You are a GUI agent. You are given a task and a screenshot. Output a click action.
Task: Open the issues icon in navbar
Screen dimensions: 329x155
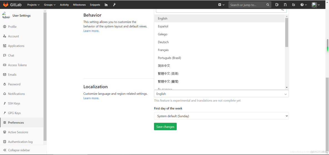(277, 5)
